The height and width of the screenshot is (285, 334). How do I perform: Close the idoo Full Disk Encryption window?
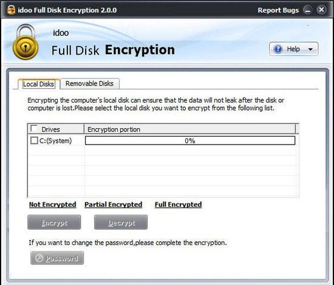[321, 10]
